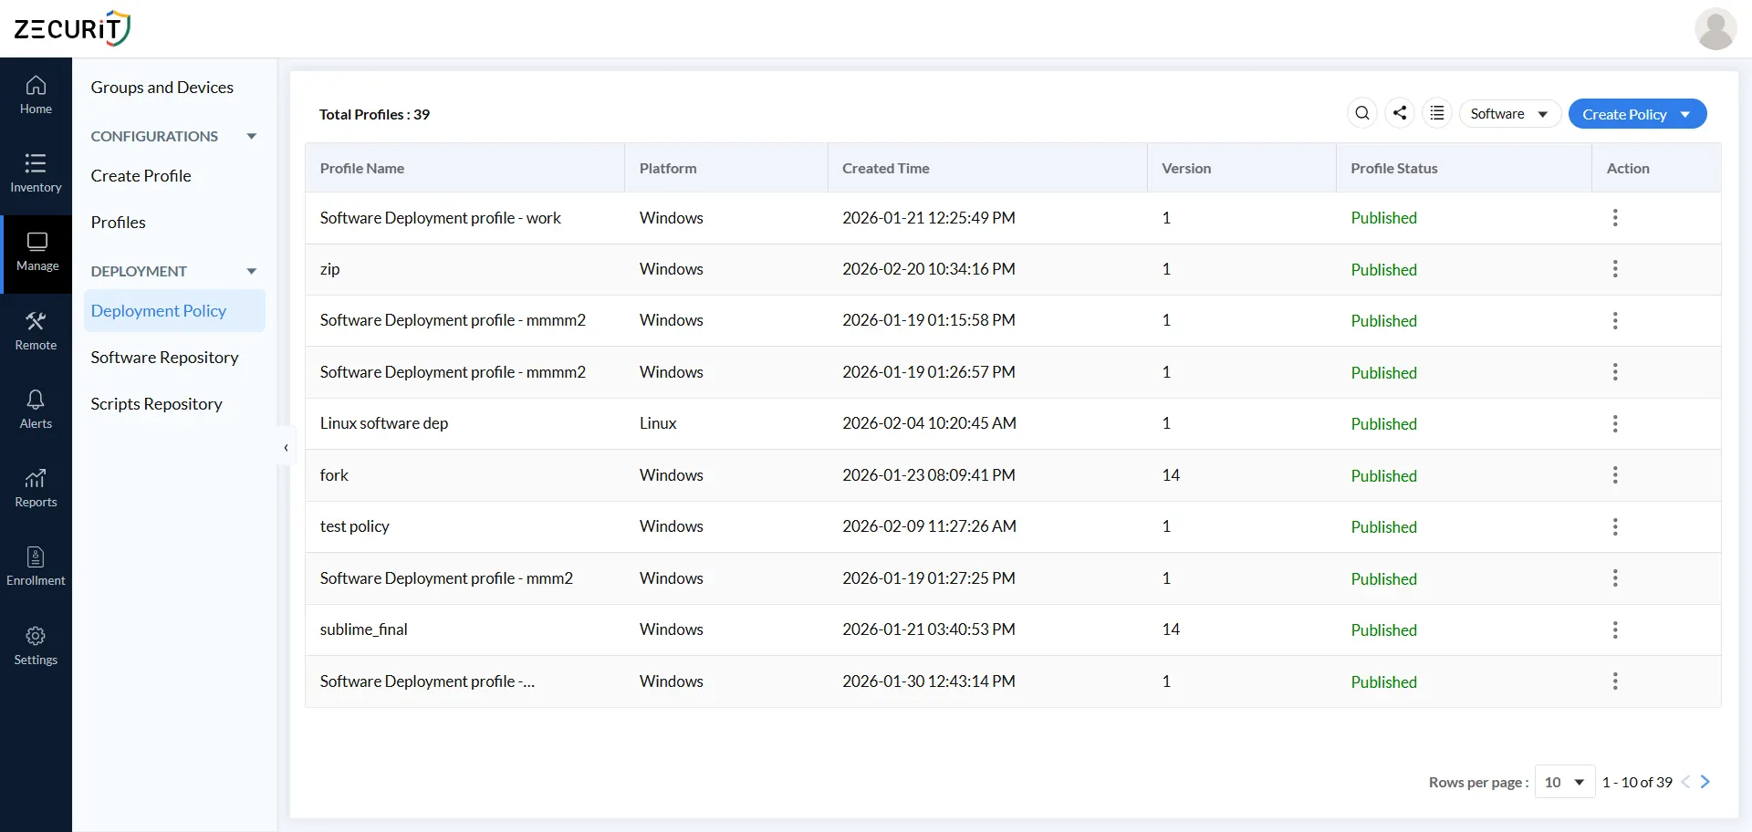Open Settings from the left sidebar
Screen dimensions: 1752x832
pyautogui.click(x=36, y=645)
